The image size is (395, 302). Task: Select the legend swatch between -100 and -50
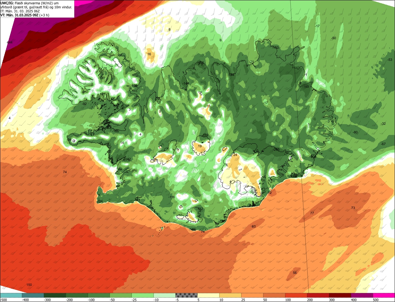pos(99,295)
